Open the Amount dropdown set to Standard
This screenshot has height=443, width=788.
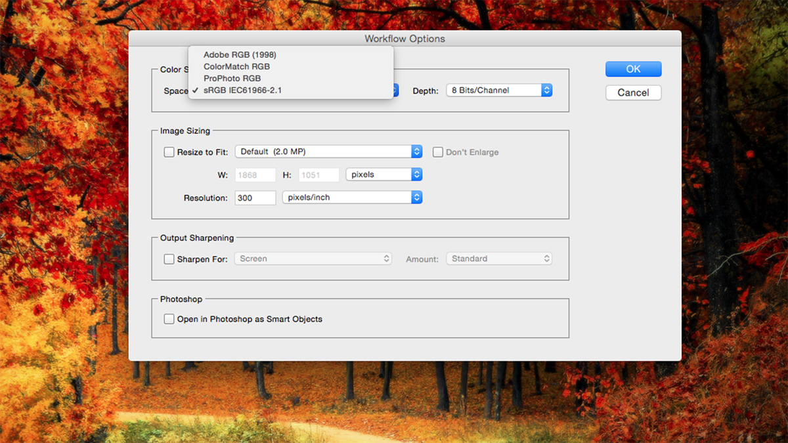tap(498, 258)
